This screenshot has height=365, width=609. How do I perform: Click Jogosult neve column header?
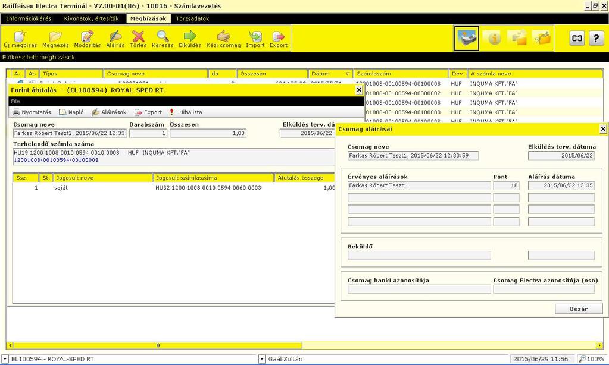click(x=103, y=178)
